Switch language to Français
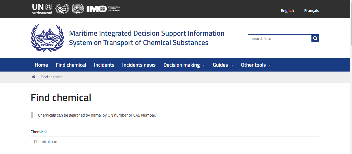Image resolution: width=352 pixels, height=154 pixels. (x=311, y=11)
